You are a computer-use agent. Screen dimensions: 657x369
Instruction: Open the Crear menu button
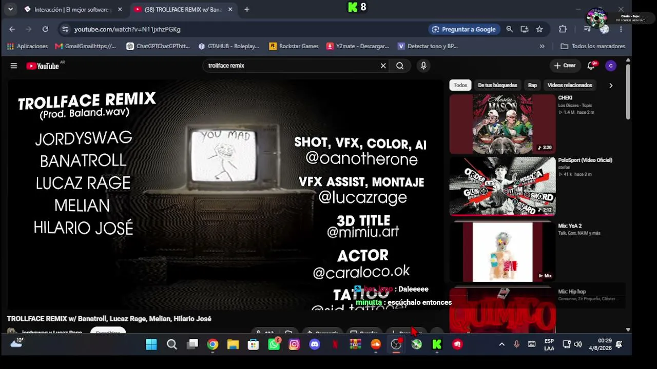pyautogui.click(x=565, y=66)
